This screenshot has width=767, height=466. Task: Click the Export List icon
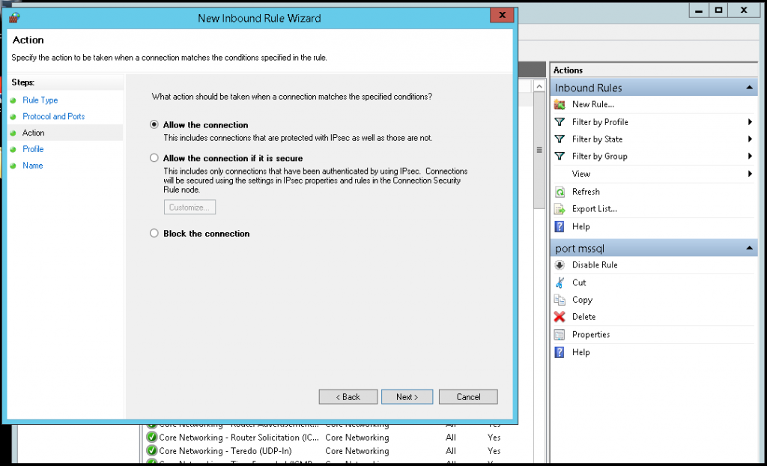[x=560, y=209]
